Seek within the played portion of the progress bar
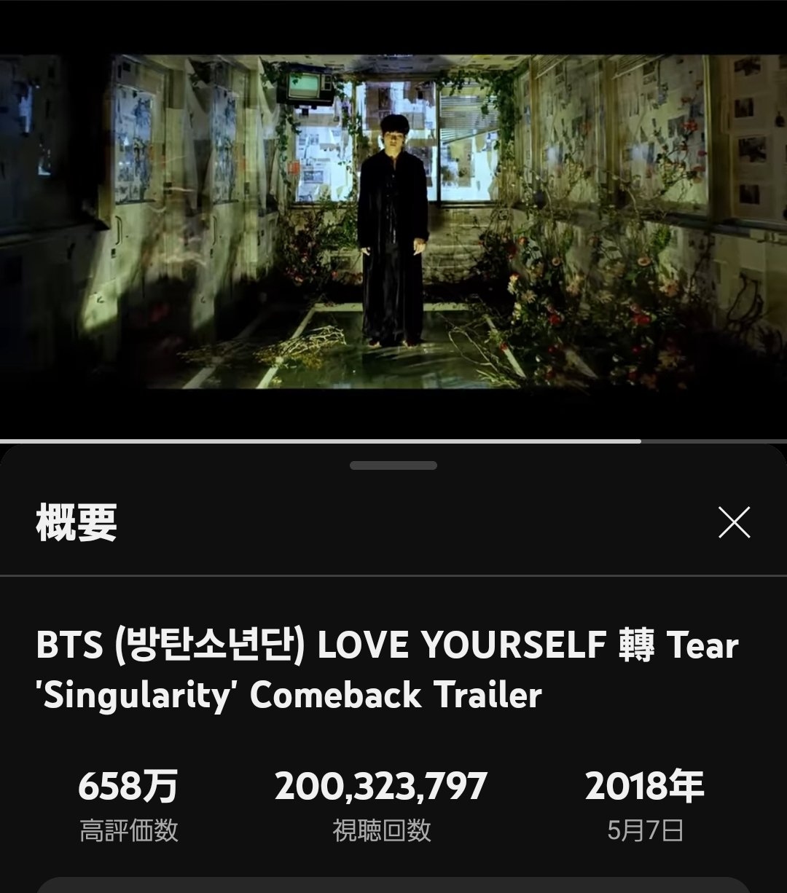Viewport: 787px width, 893px height. [x=321, y=441]
